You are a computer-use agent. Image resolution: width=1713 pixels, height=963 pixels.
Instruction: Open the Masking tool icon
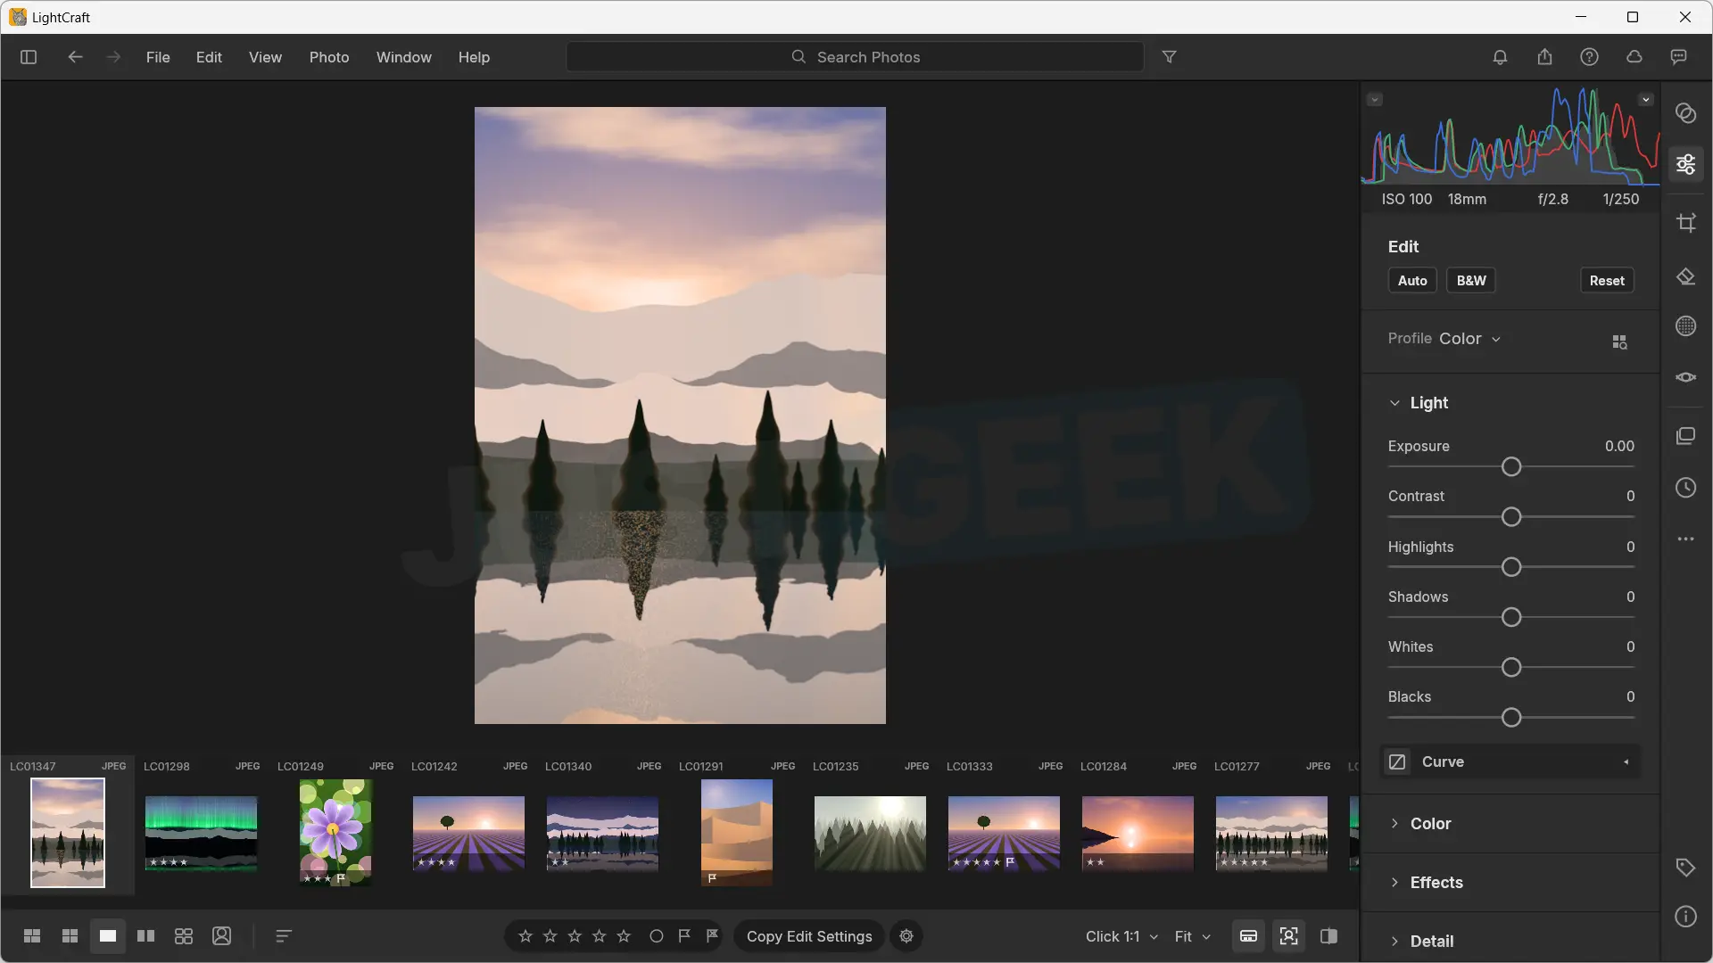click(x=1685, y=326)
